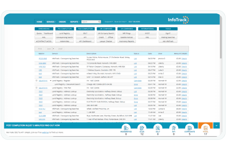
Task: Go to the ORDERS tab
Action: coord(62,22)
